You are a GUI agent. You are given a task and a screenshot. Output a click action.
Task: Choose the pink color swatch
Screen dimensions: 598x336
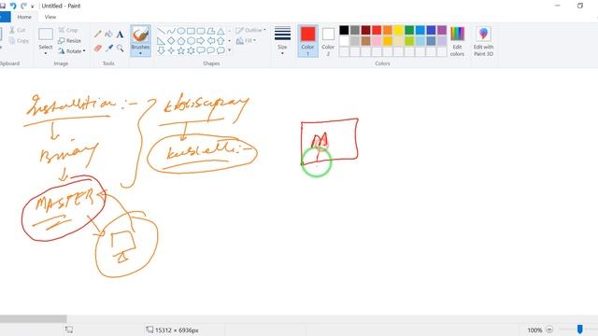coord(377,41)
